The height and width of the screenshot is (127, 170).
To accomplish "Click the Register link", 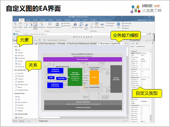I will [x=125, y=28].
